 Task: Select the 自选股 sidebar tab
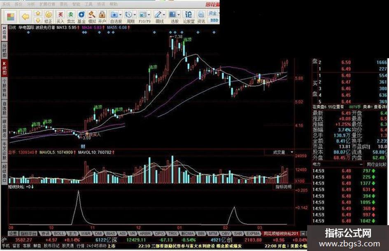point(4,108)
